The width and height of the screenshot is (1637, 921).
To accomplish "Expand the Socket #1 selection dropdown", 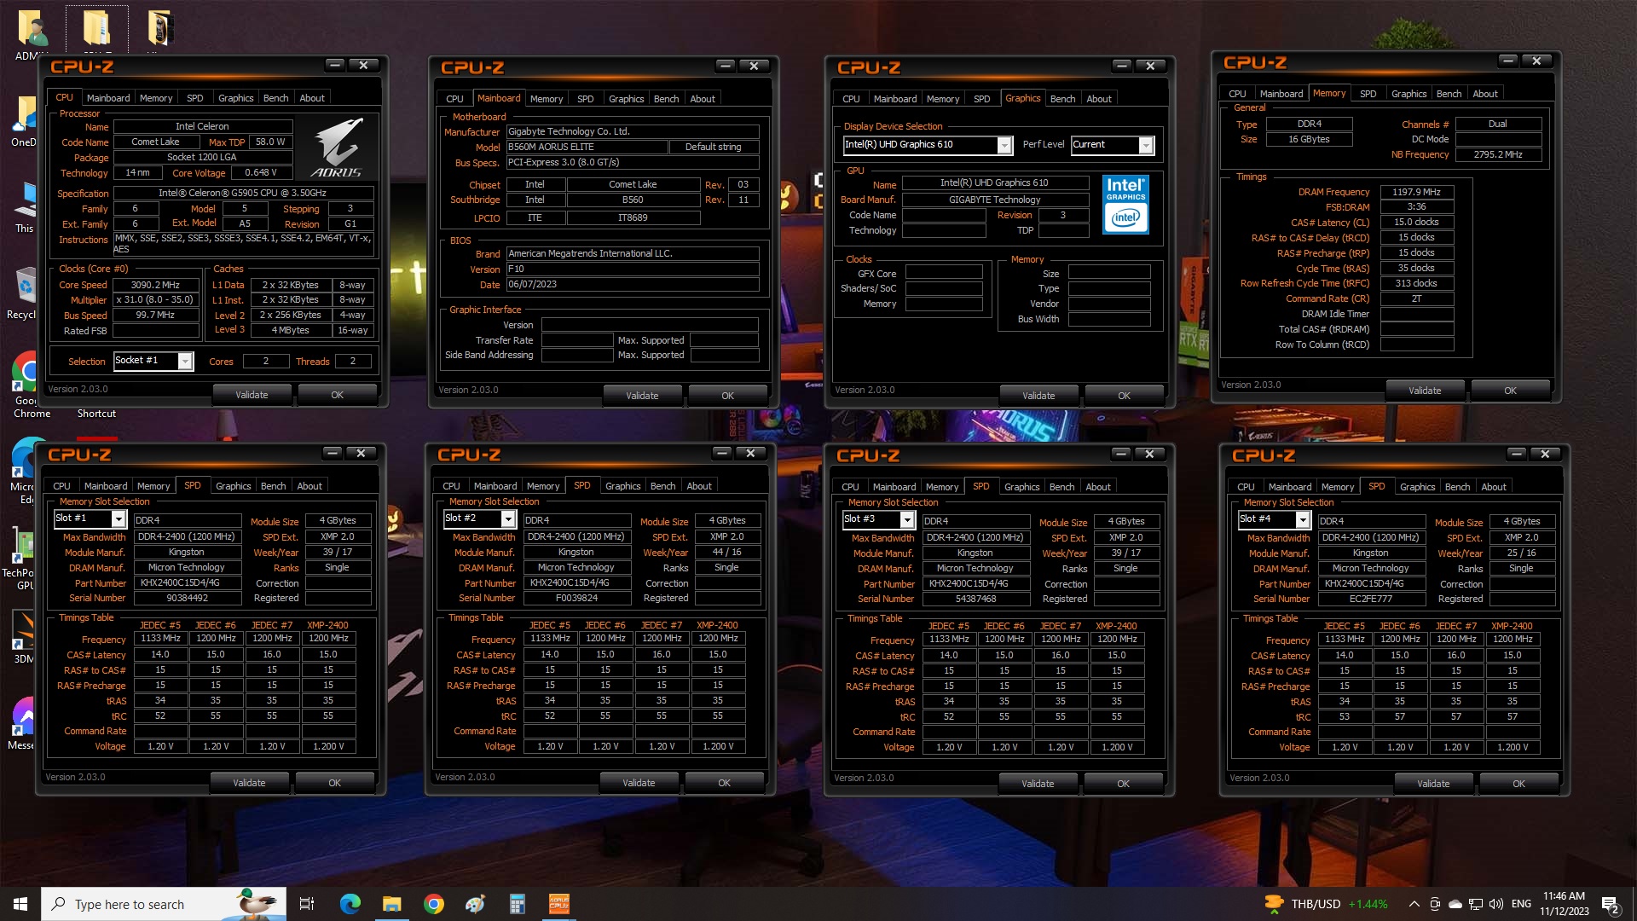I will point(184,362).
